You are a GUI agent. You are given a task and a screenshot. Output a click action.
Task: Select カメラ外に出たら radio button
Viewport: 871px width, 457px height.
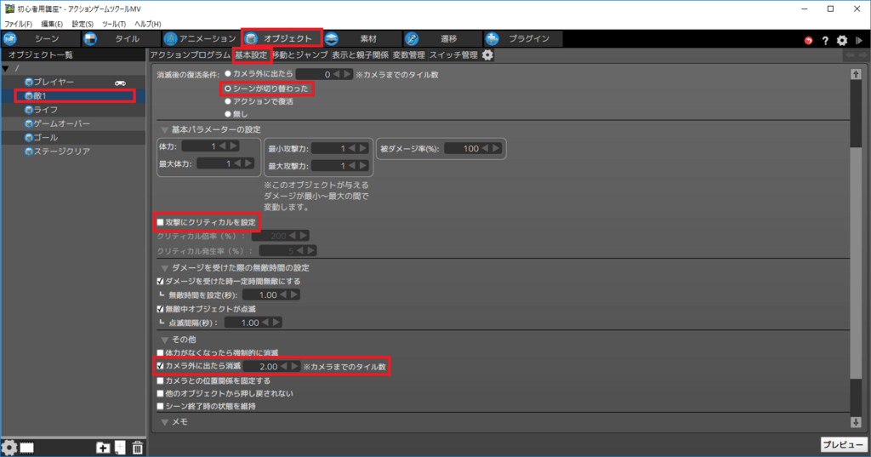point(228,73)
